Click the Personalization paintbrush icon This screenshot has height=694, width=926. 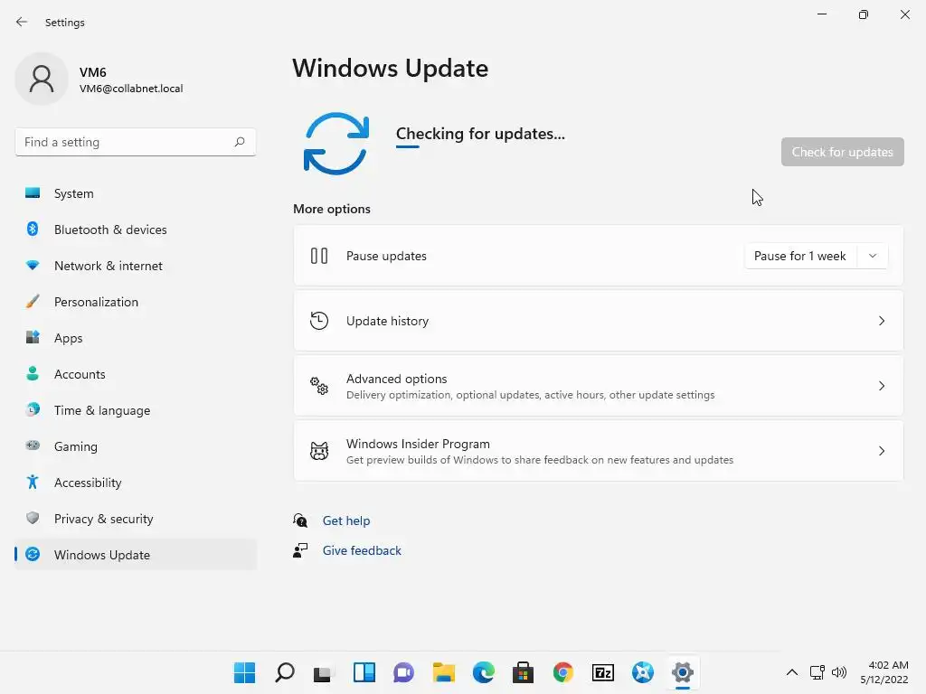[x=33, y=301]
